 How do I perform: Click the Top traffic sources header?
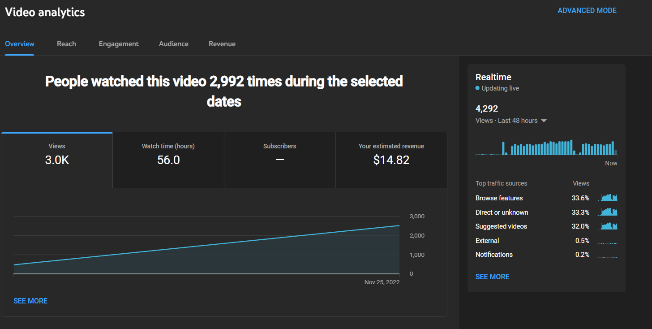click(501, 183)
